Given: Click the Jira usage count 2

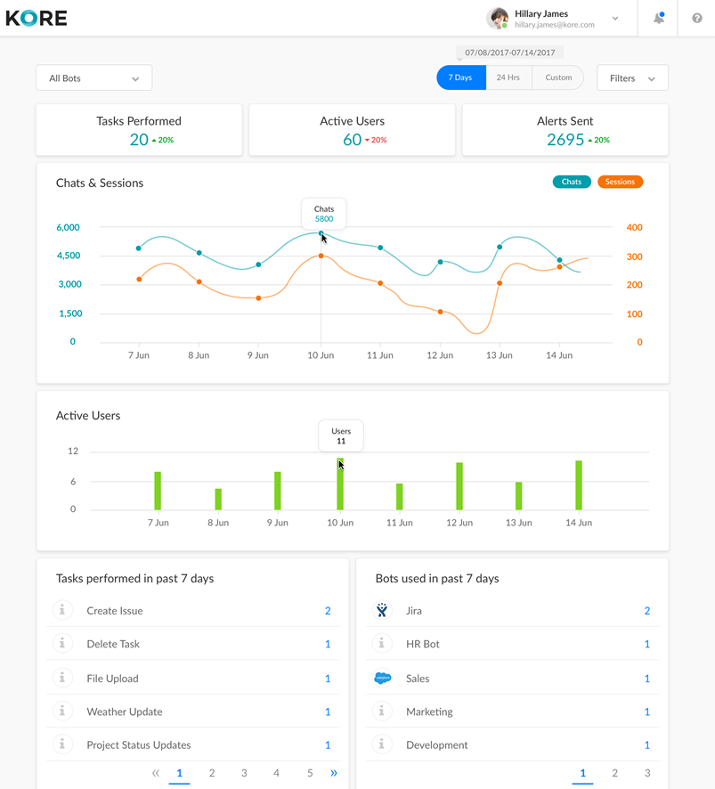Looking at the screenshot, I should click(647, 610).
